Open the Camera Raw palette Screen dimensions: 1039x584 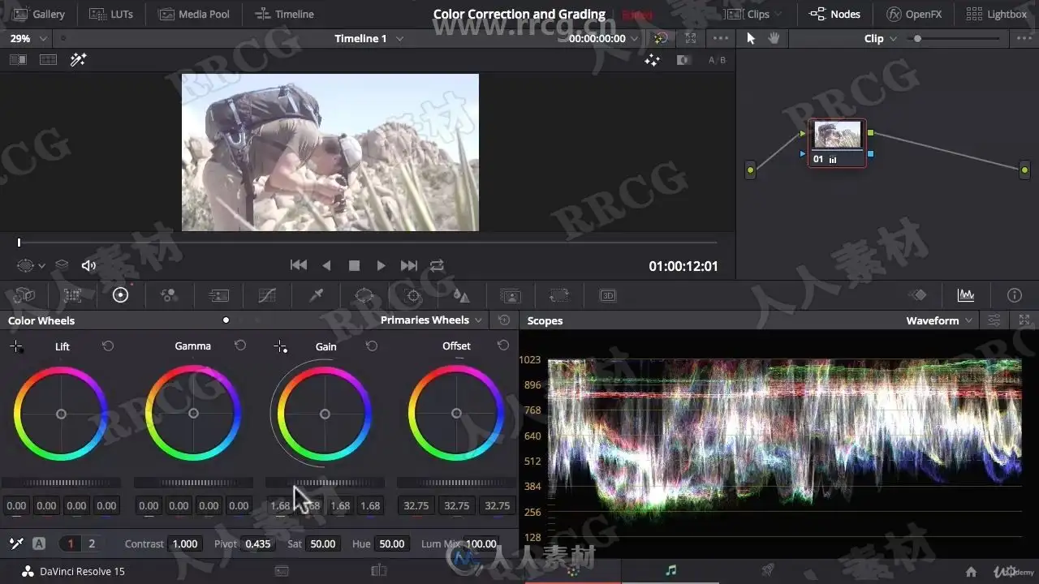coord(24,295)
